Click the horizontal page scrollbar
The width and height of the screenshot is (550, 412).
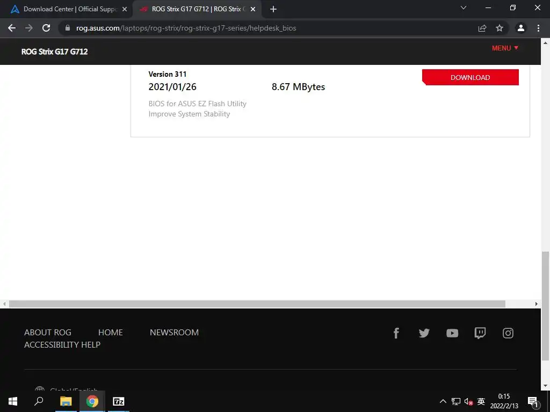(x=257, y=304)
